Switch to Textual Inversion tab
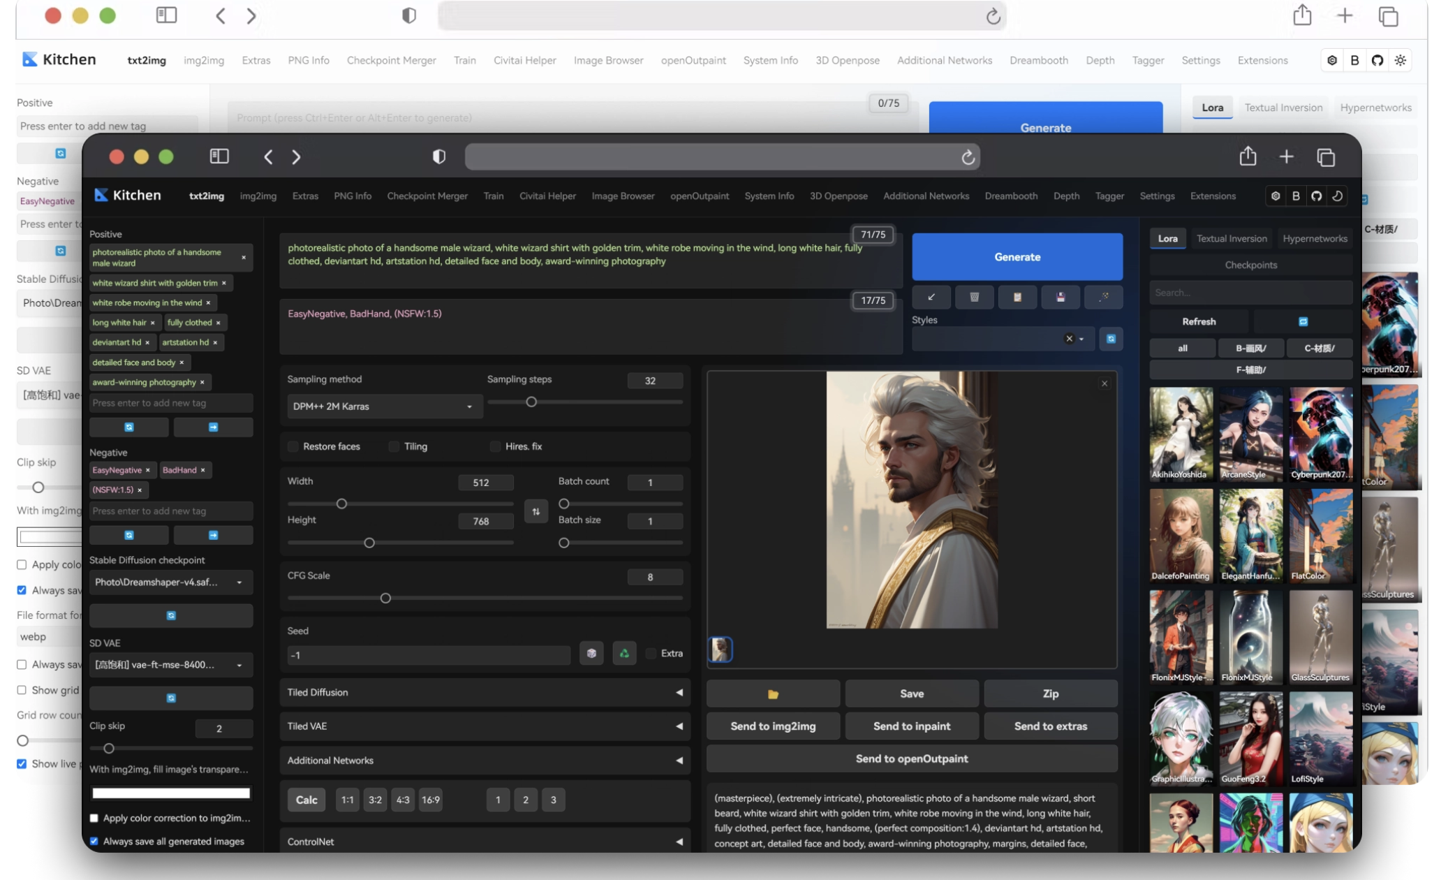1448x880 pixels. [1232, 239]
